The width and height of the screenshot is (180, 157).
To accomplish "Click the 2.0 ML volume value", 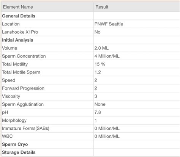I will (x=101, y=48).
